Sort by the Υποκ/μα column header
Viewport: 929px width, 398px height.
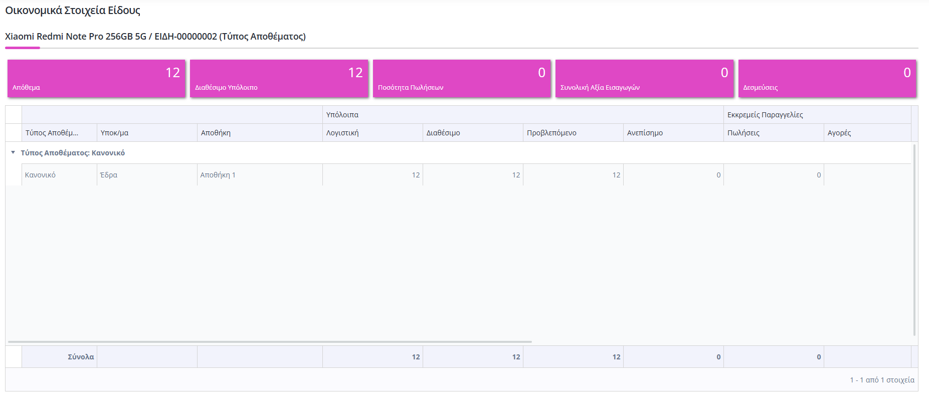[147, 133]
